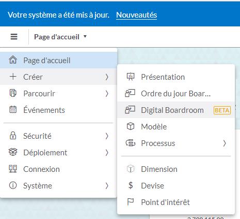The width and height of the screenshot is (240, 219).
Task: Click the Événements calendar icon
Action: pos(13,110)
